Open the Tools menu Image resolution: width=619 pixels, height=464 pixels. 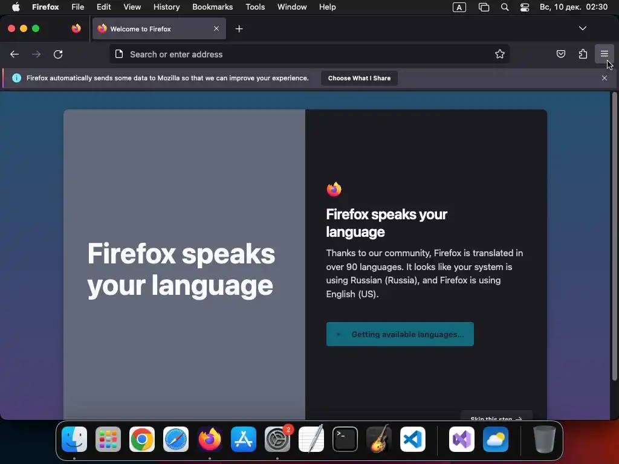tap(255, 7)
